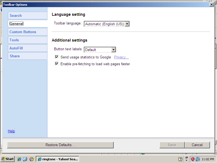This screenshot has width=217, height=163.
Task: Launch Windows Media Player quick launch icon
Action: point(31,159)
